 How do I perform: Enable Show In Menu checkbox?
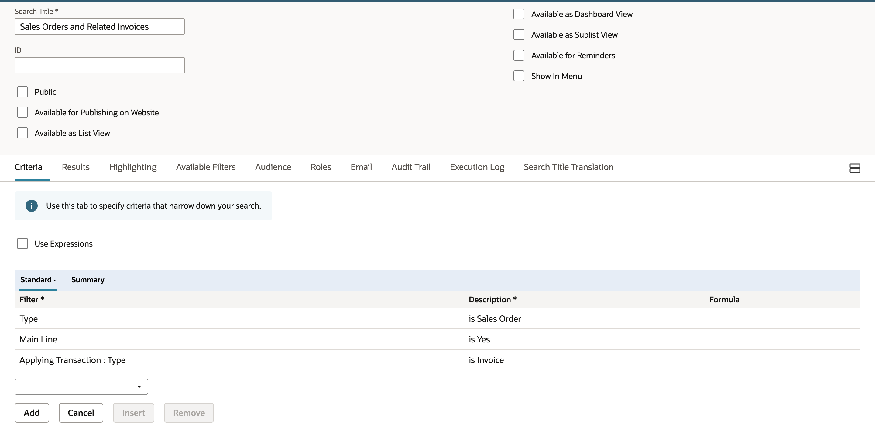[x=519, y=76]
